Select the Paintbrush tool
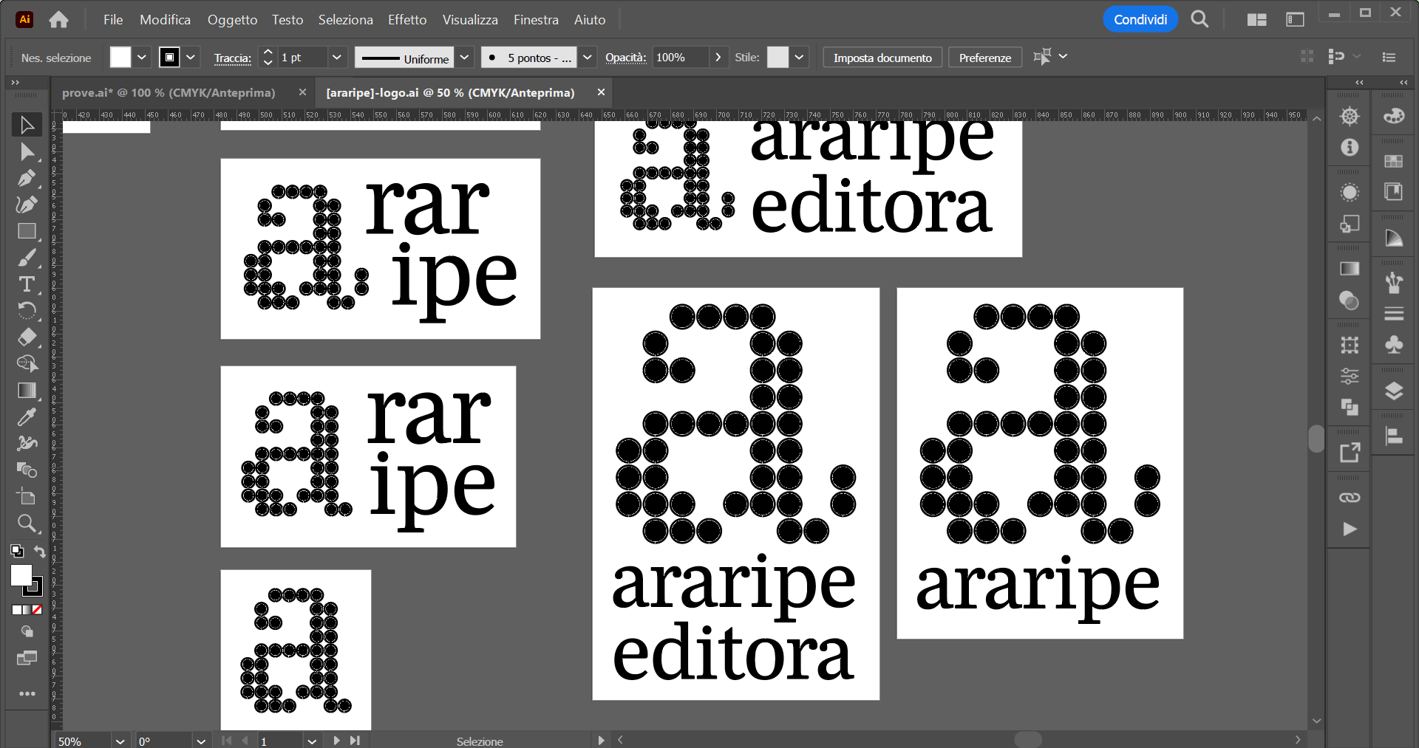 click(x=27, y=258)
